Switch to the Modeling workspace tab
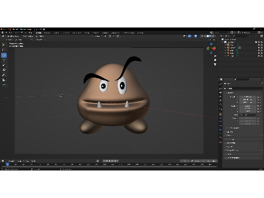The height and width of the screenshot is (198, 264). point(47,33)
